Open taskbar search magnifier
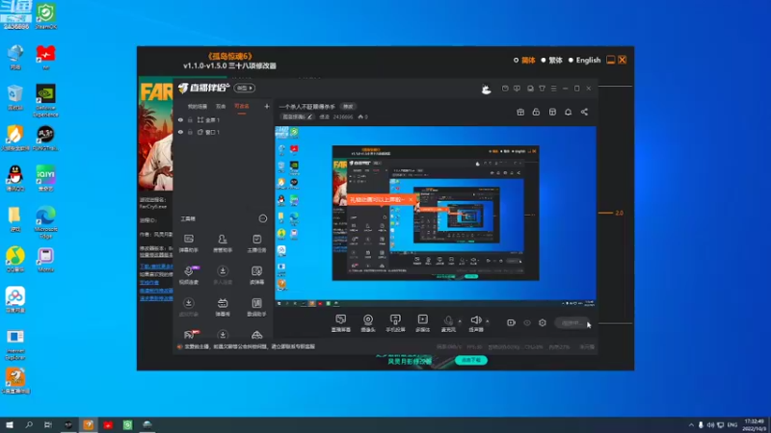 click(29, 424)
